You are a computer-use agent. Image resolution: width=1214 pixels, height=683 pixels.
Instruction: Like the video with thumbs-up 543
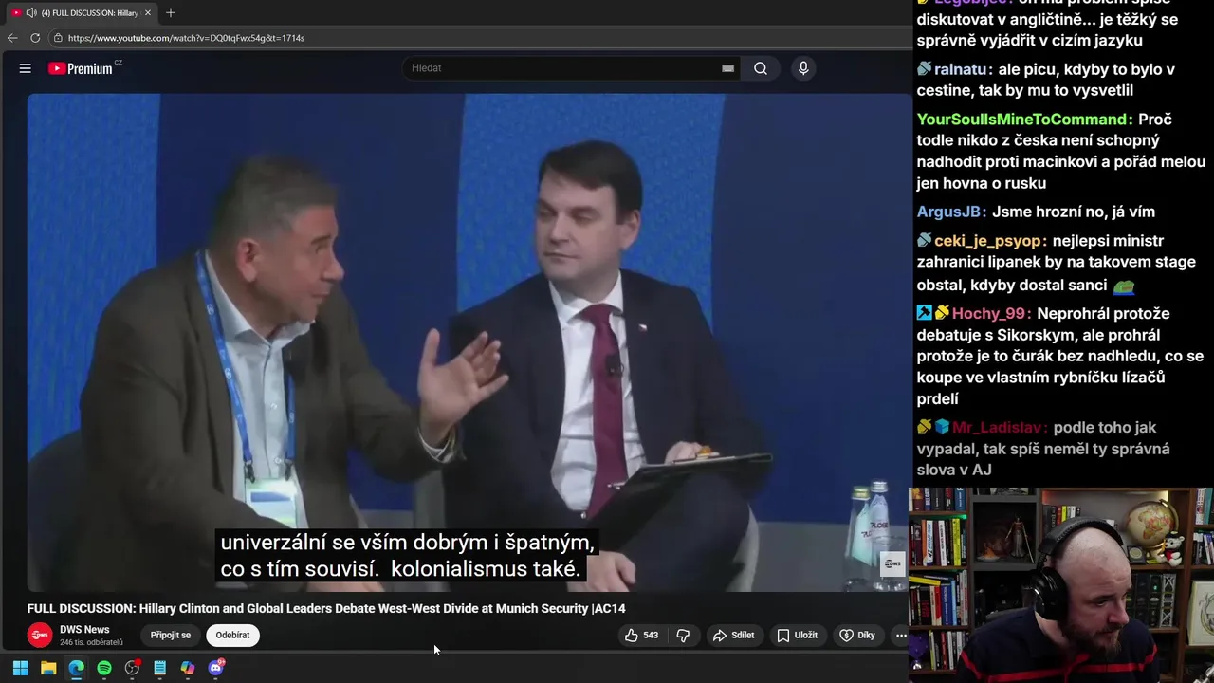(641, 635)
